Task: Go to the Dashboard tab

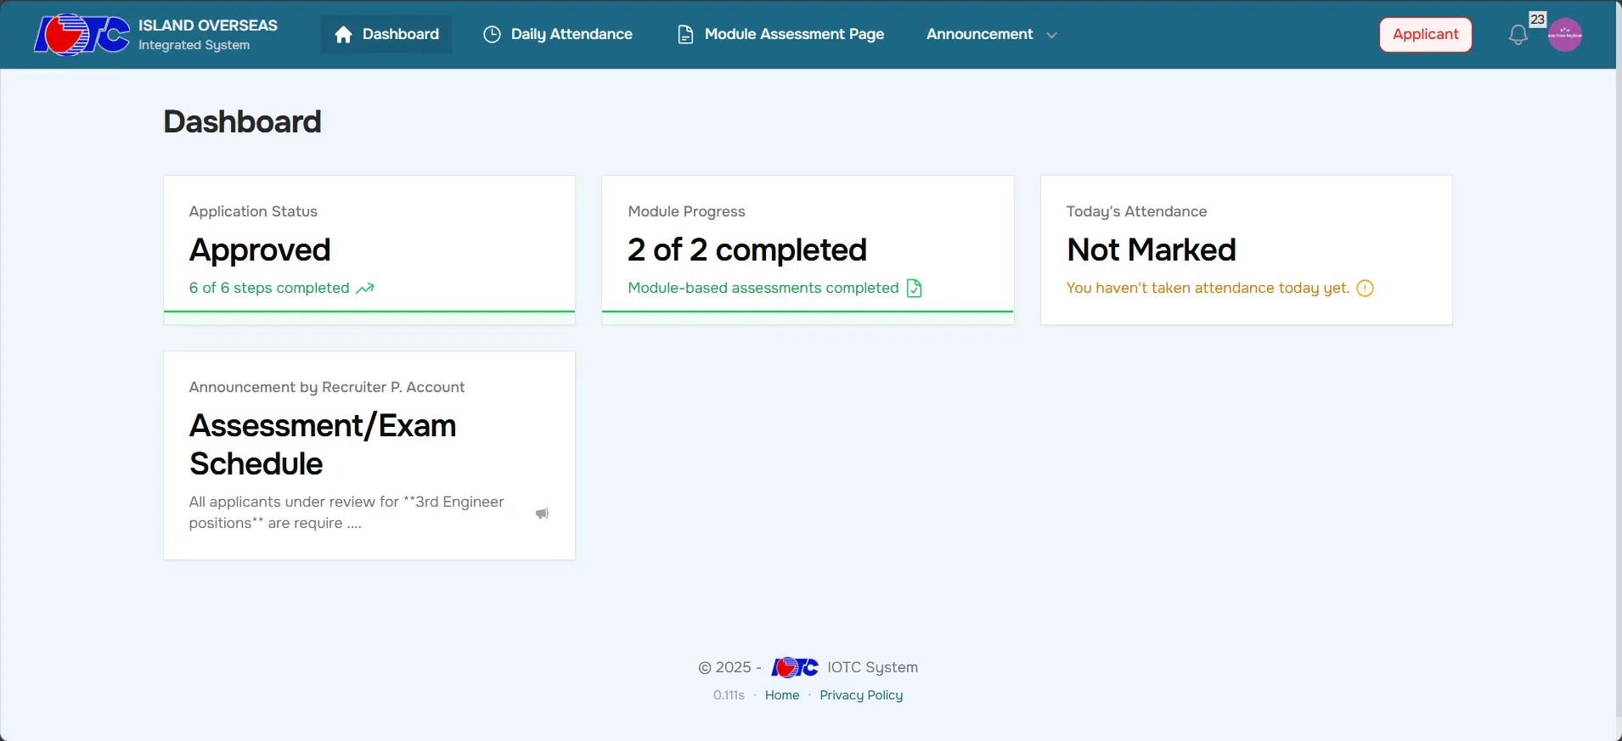Action: tap(386, 35)
